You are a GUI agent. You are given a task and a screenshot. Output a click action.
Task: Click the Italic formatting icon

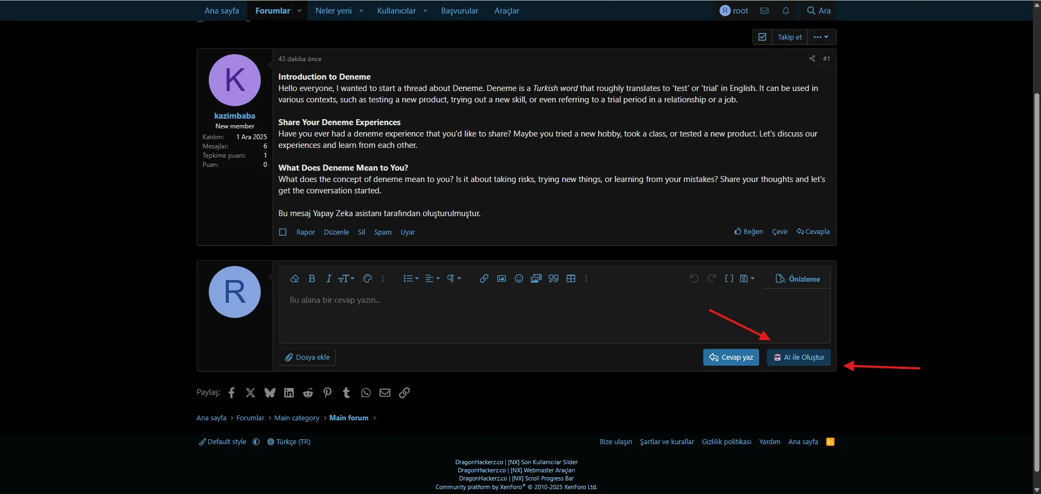click(329, 278)
